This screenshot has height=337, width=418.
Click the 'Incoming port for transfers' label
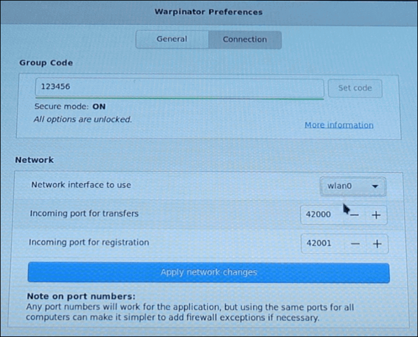pos(84,214)
